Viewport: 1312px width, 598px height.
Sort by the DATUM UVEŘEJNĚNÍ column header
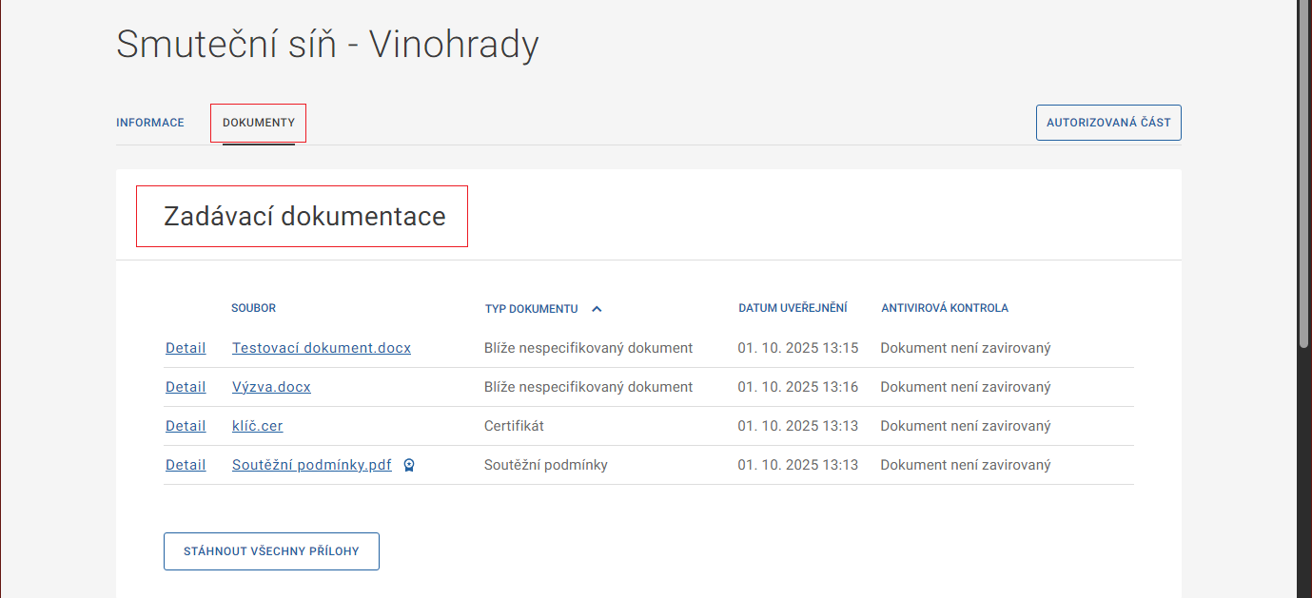[x=793, y=308]
